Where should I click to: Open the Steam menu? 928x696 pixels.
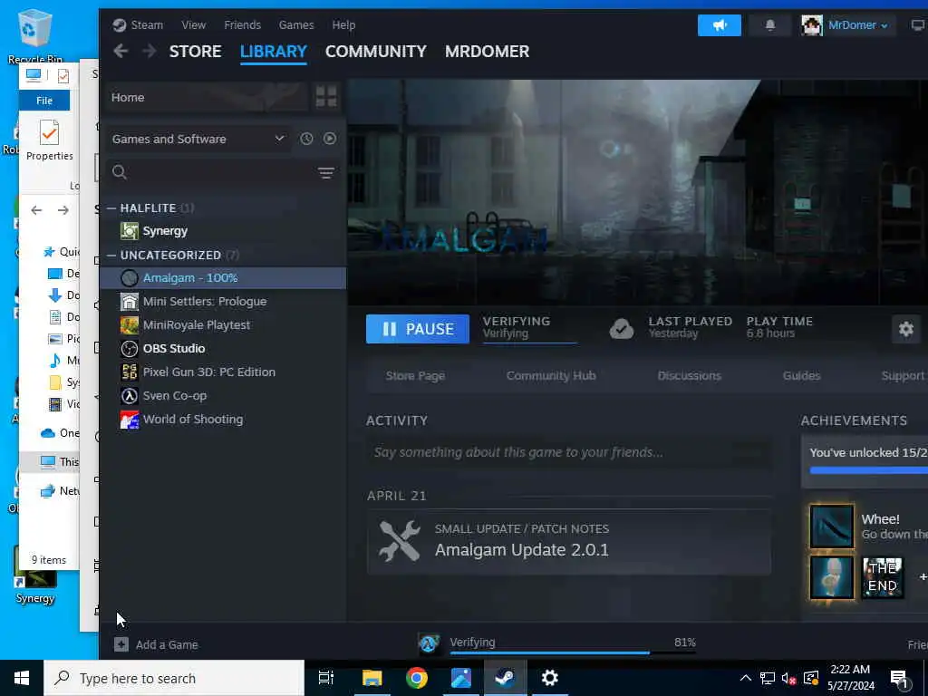[x=138, y=24]
